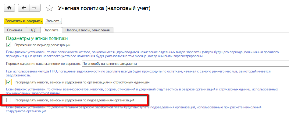Click help text about 'дополнительным разрезом заработной платы'
The height and width of the screenshot is (137, 289).
pos(134,107)
